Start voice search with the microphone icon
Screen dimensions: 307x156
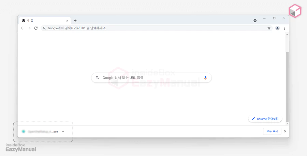tap(205, 77)
